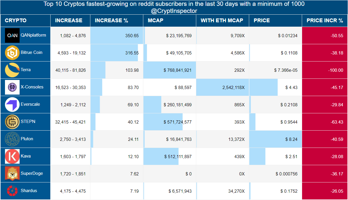Click Terra's $ 768,841,921 market cap cell

[x=170, y=70]
